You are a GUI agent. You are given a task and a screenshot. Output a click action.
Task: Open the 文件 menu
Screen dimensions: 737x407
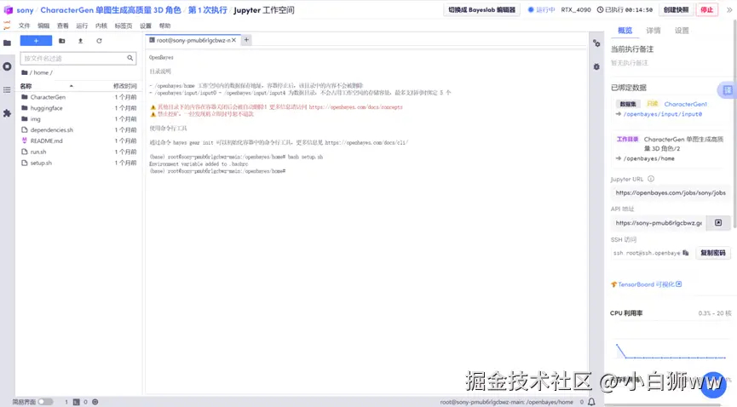24,26
